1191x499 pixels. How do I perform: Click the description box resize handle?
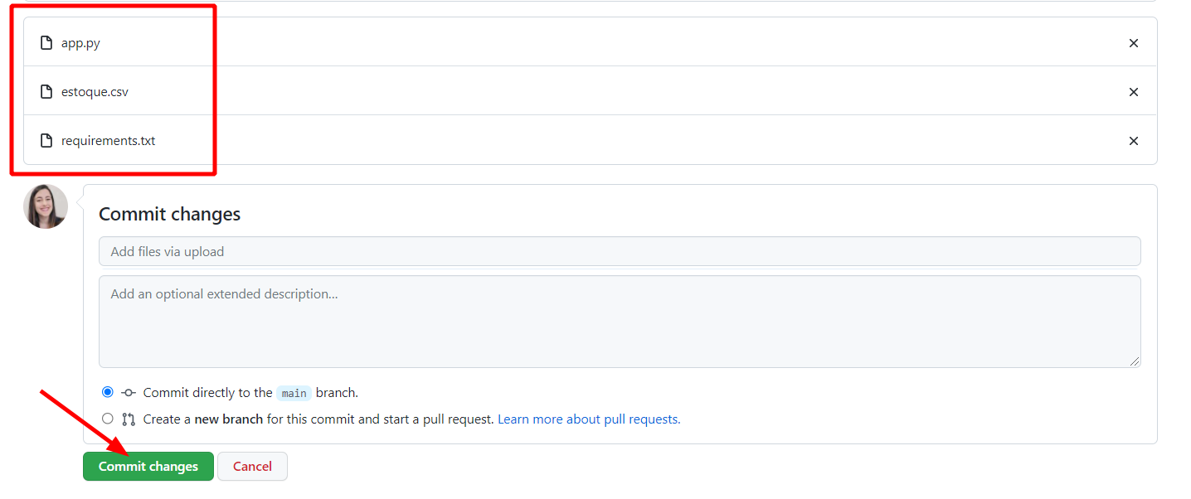click(x=1135, y=361)
